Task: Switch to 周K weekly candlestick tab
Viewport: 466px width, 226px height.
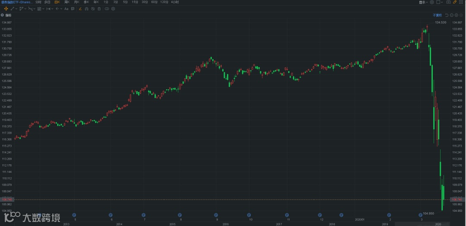Action: [x=67, y=2]
